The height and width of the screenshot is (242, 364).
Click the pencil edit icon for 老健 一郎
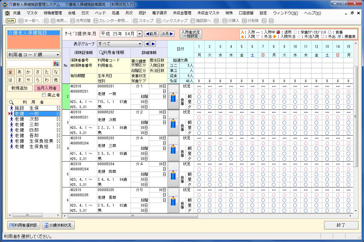173,97
